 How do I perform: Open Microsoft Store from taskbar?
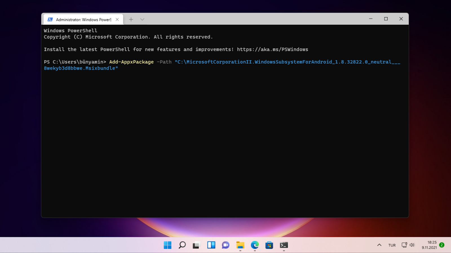point(269,245)
